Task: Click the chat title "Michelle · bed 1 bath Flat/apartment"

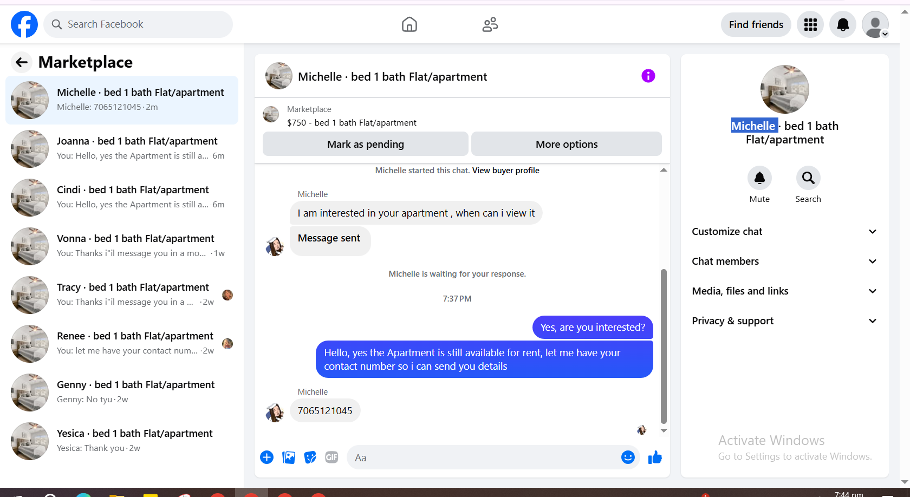Action: 393,77
